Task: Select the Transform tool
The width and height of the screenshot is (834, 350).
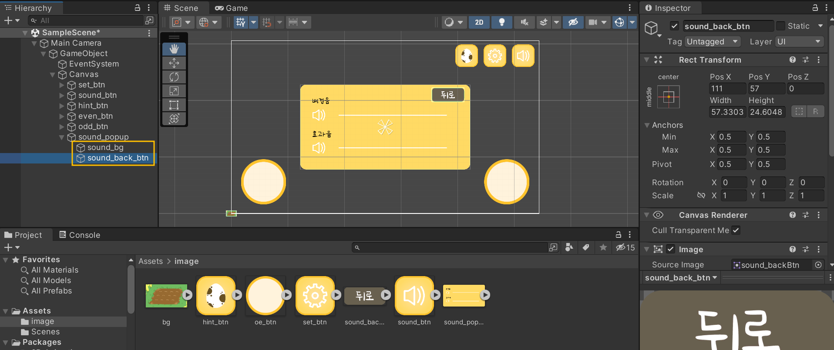Action: tap(174, 118)
